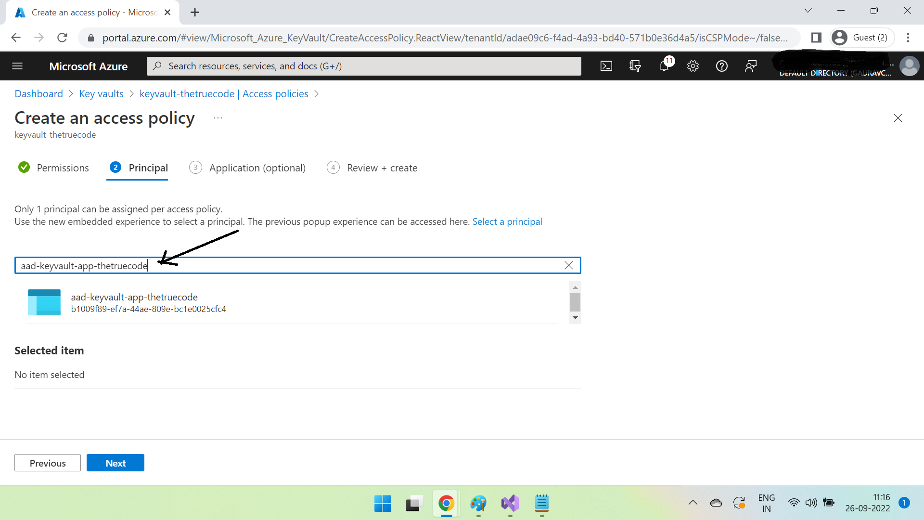Click the portal menu hamburger icon

pos(17,66)
